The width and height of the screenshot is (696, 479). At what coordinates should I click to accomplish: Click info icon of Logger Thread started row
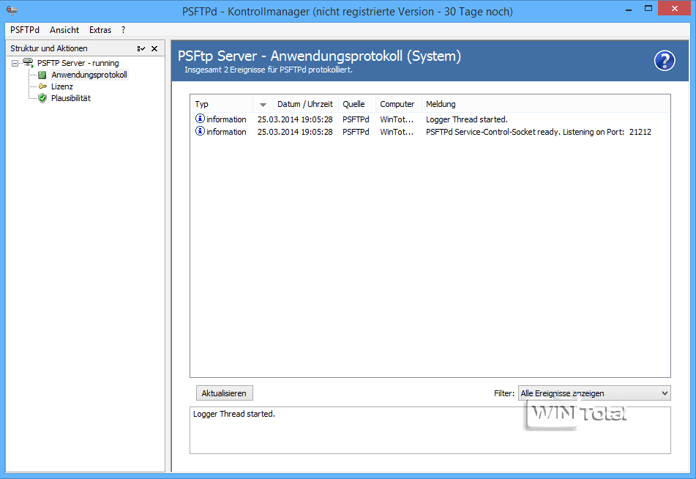pyautogui.click(x=201, y=119)
